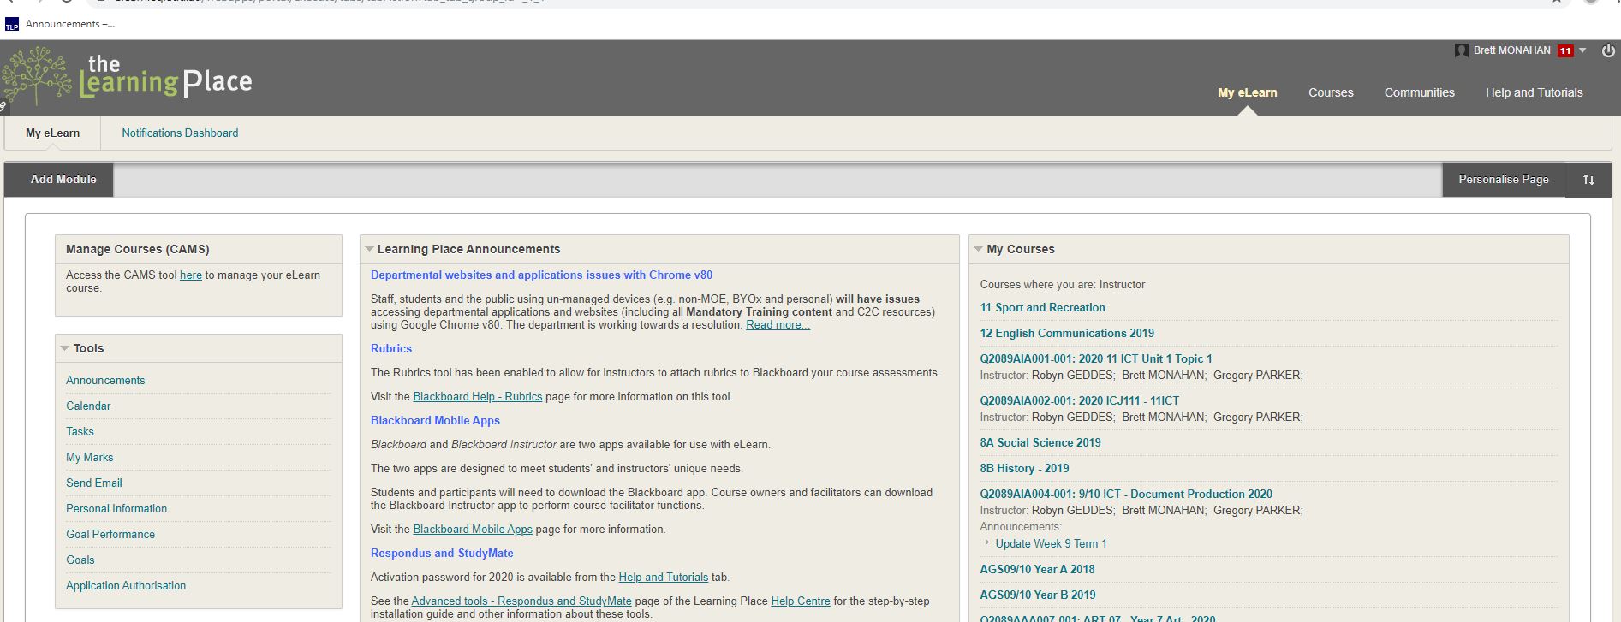Open 9/10 ICT - Document Production 2020 course
Viewport: 1621px width, 622px height.
click(x=1126, y=495)
